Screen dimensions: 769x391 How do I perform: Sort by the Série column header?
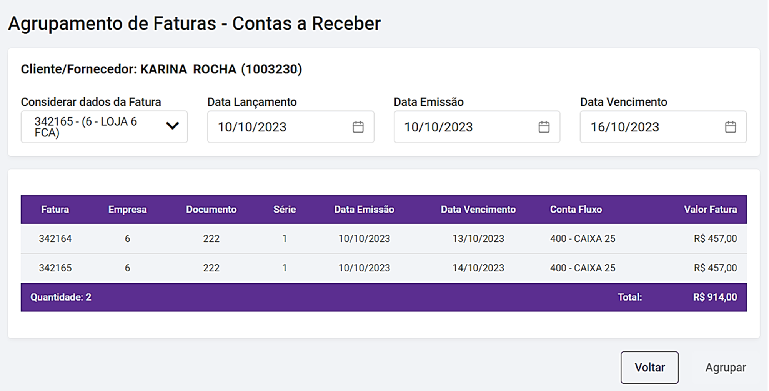(285, 210)
